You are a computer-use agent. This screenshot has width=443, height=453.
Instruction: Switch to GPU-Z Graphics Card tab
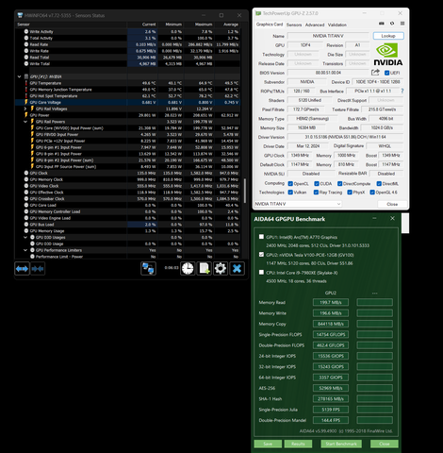270,25
